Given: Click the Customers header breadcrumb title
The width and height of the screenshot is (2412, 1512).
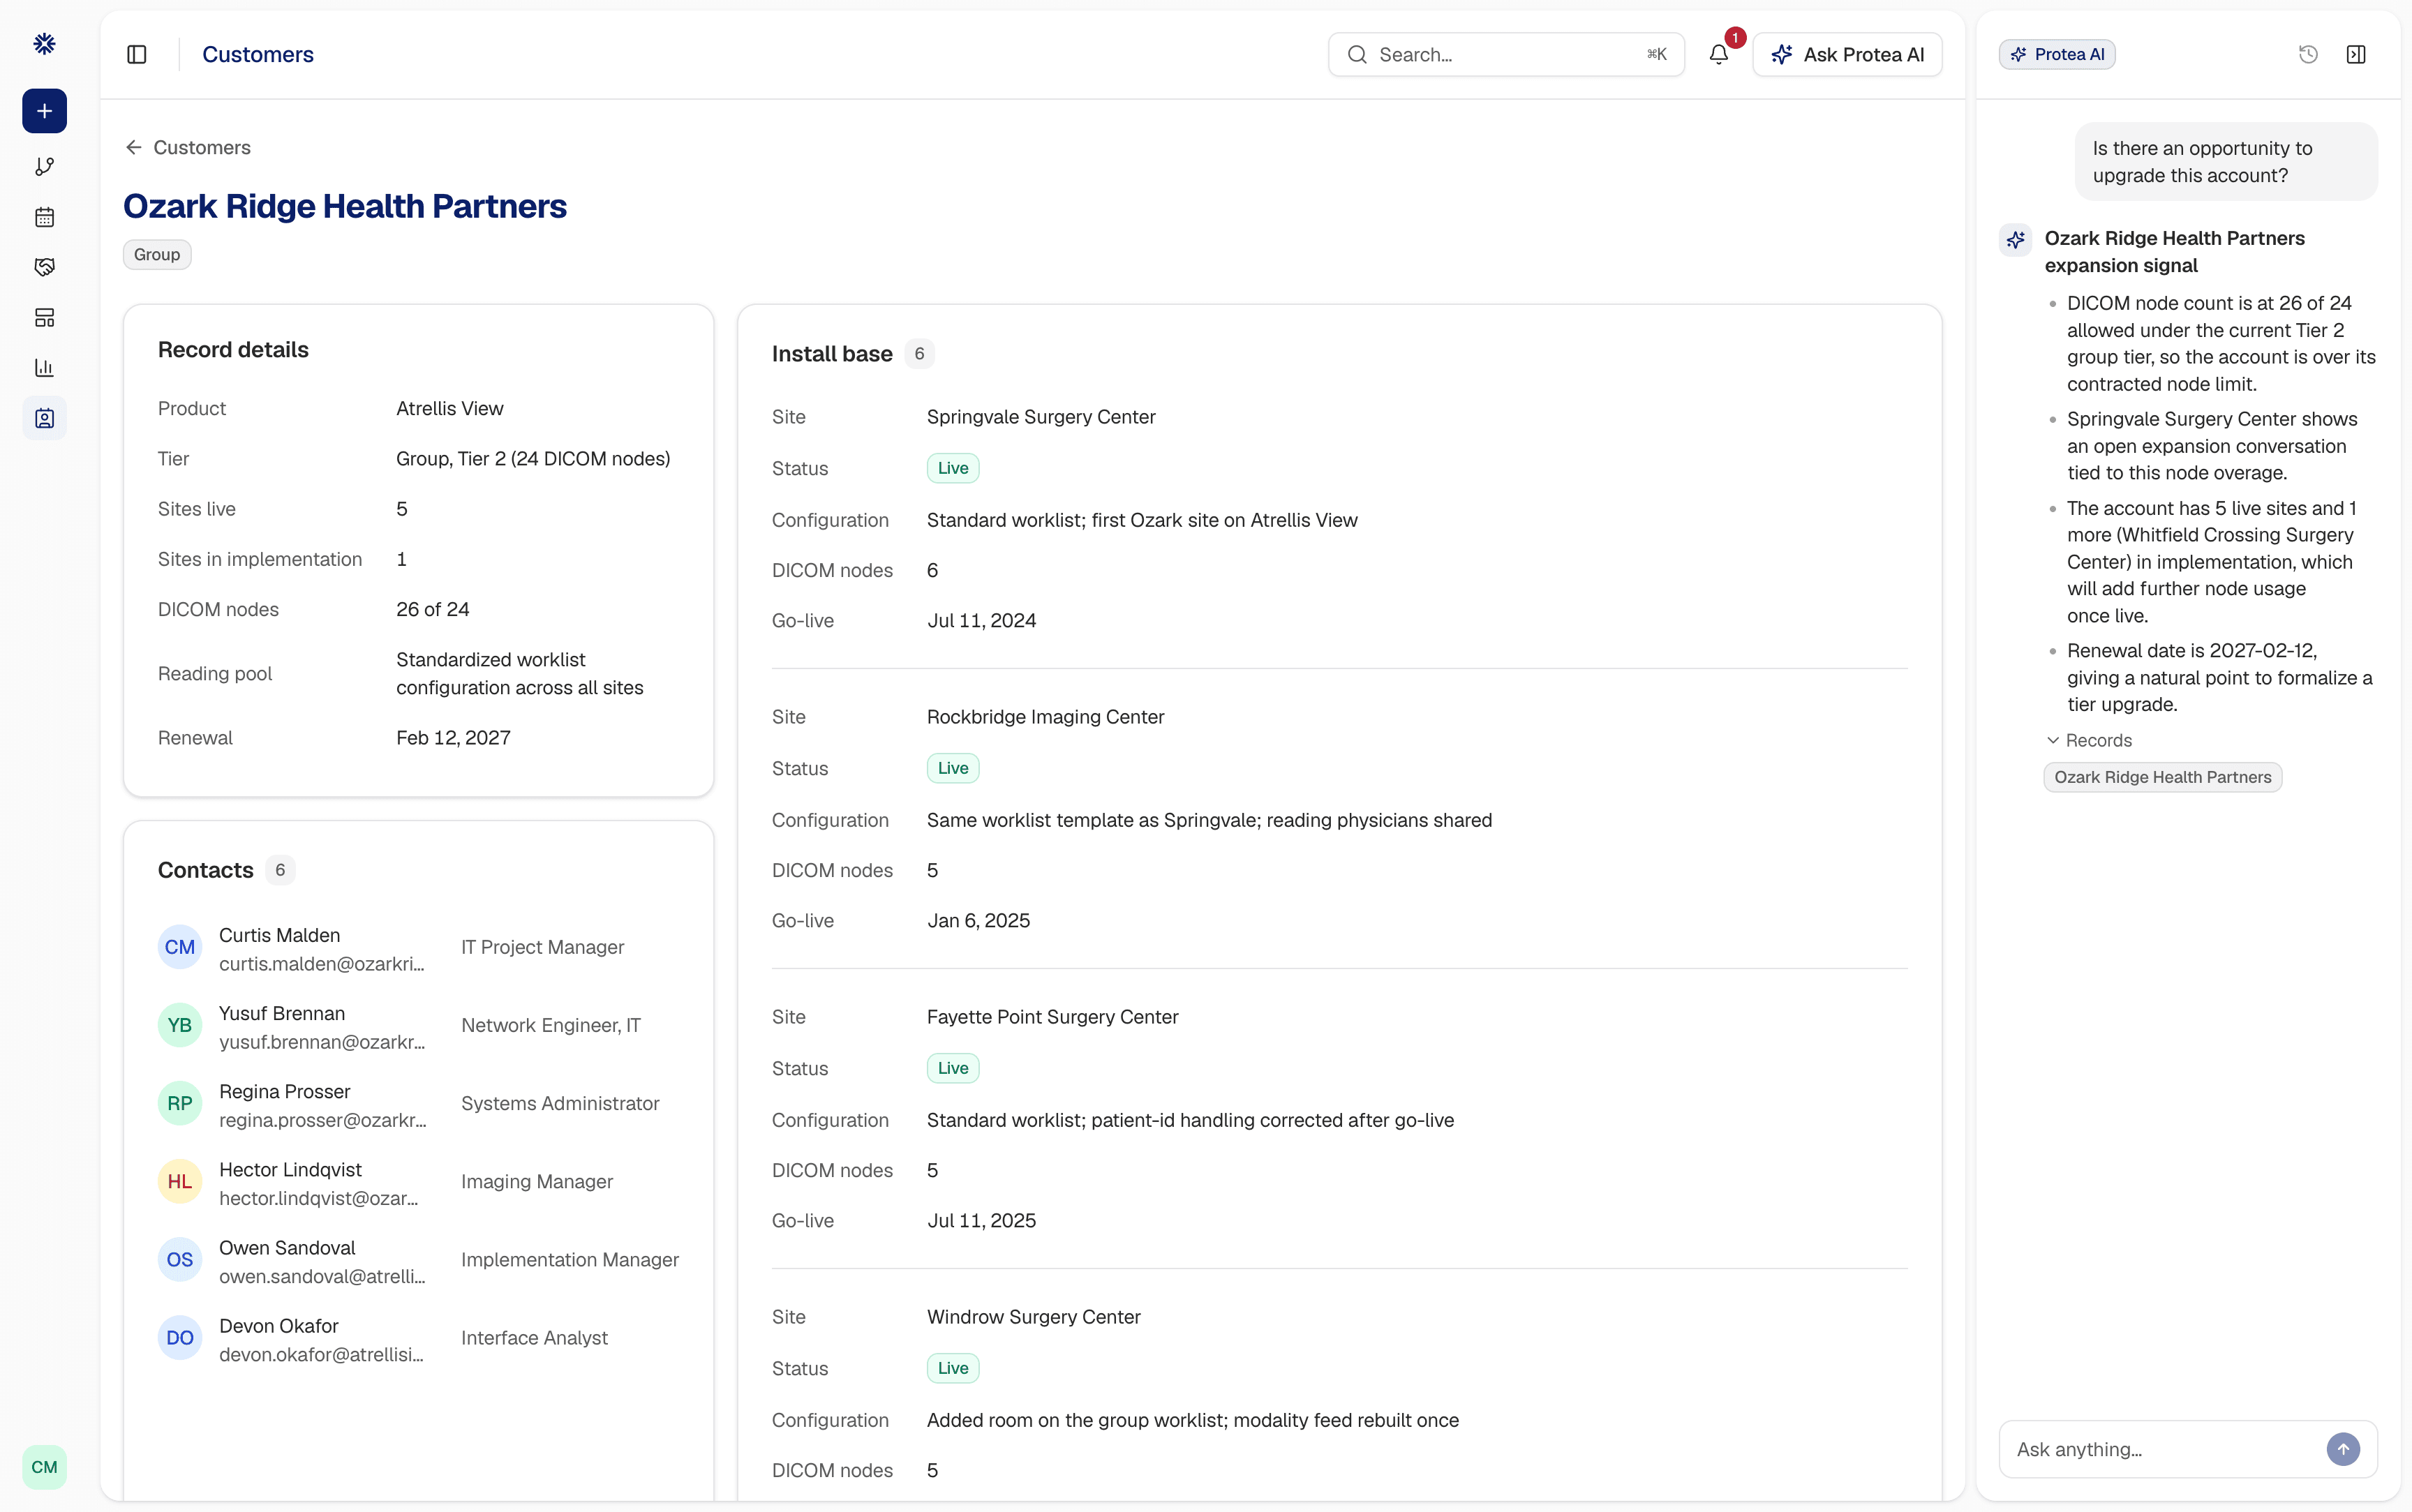Looking at the screenshot, I should coord(258,54).
